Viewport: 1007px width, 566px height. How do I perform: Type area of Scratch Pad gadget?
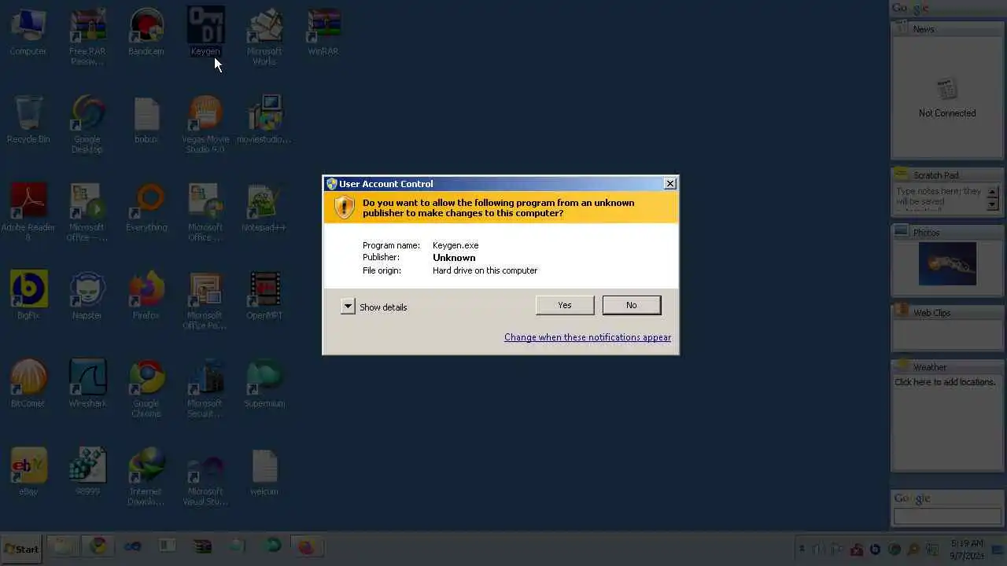(x=939, y=198)
